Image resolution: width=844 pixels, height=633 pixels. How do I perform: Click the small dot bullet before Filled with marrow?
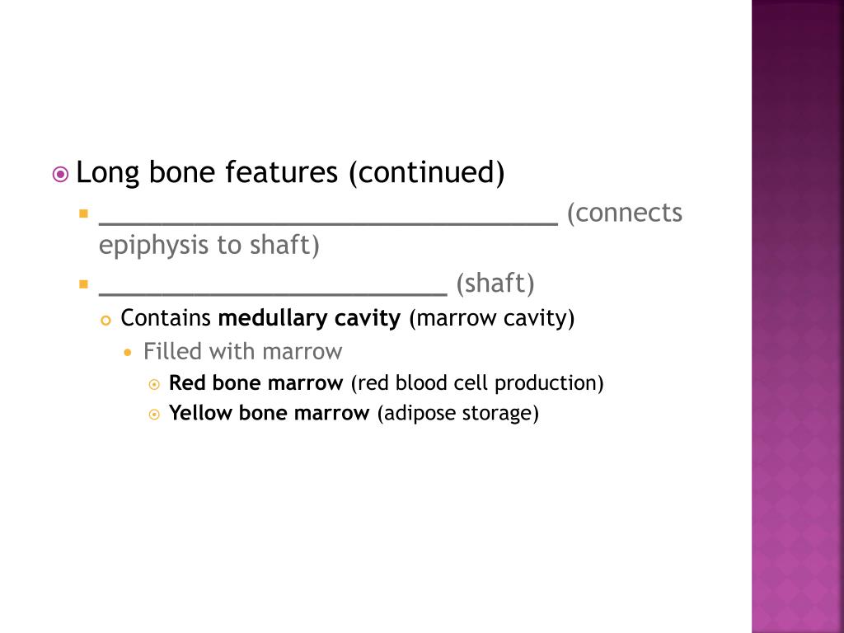tap(128, 354)
